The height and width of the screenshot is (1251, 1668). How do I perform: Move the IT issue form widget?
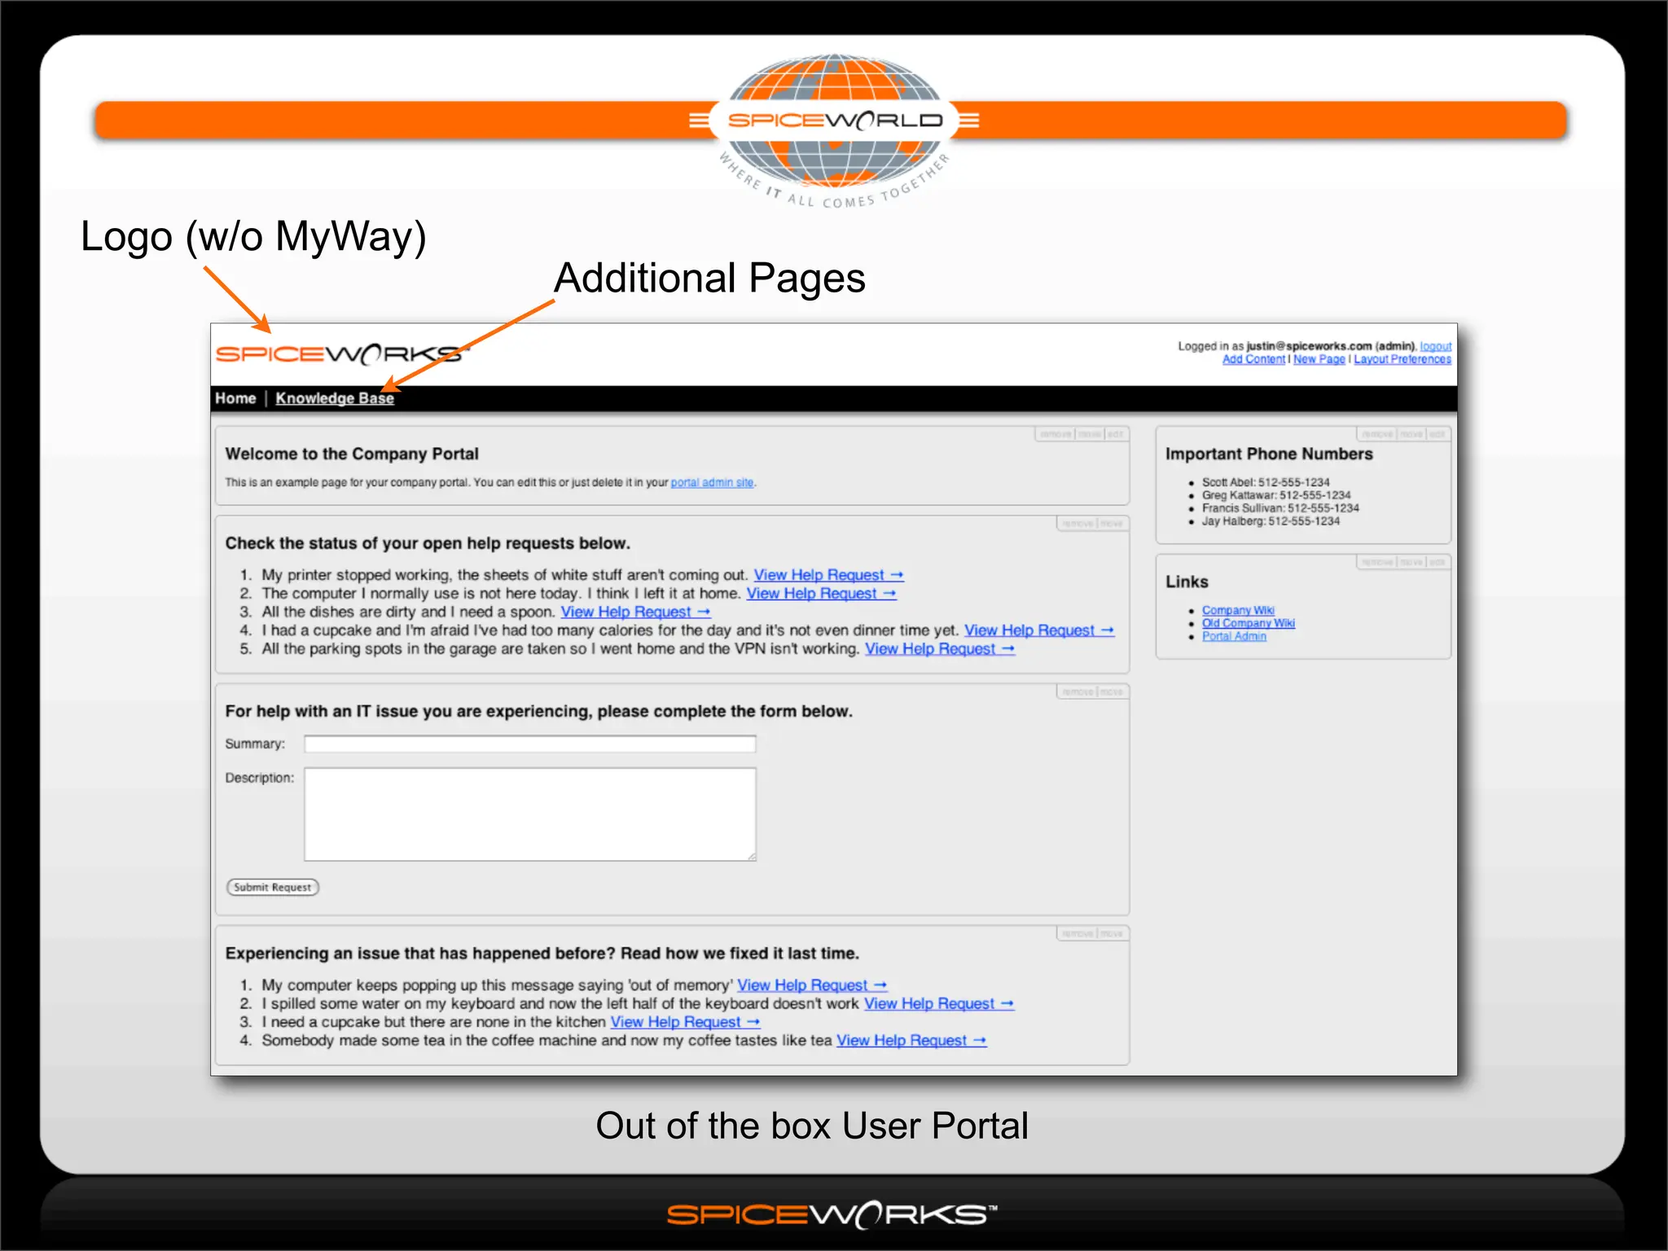pos(1112,691)
